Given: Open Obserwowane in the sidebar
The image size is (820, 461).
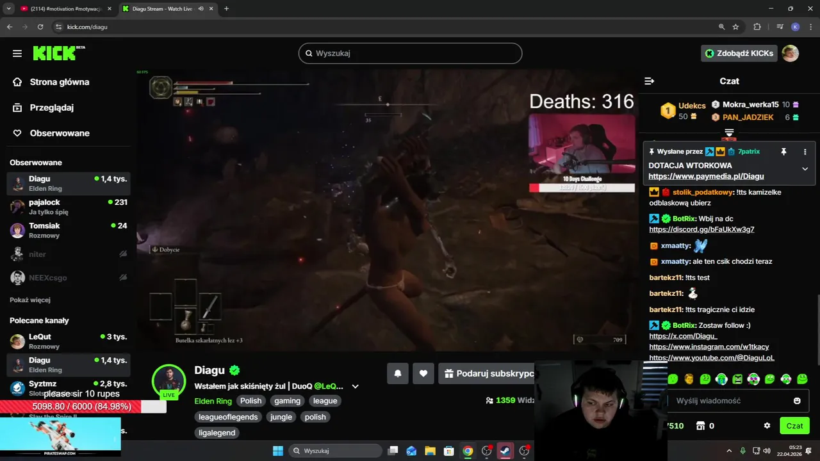Looking at the screenshot, I should (x=60, y=133).
